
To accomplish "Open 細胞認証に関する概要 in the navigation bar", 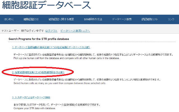I will (61, 19).
